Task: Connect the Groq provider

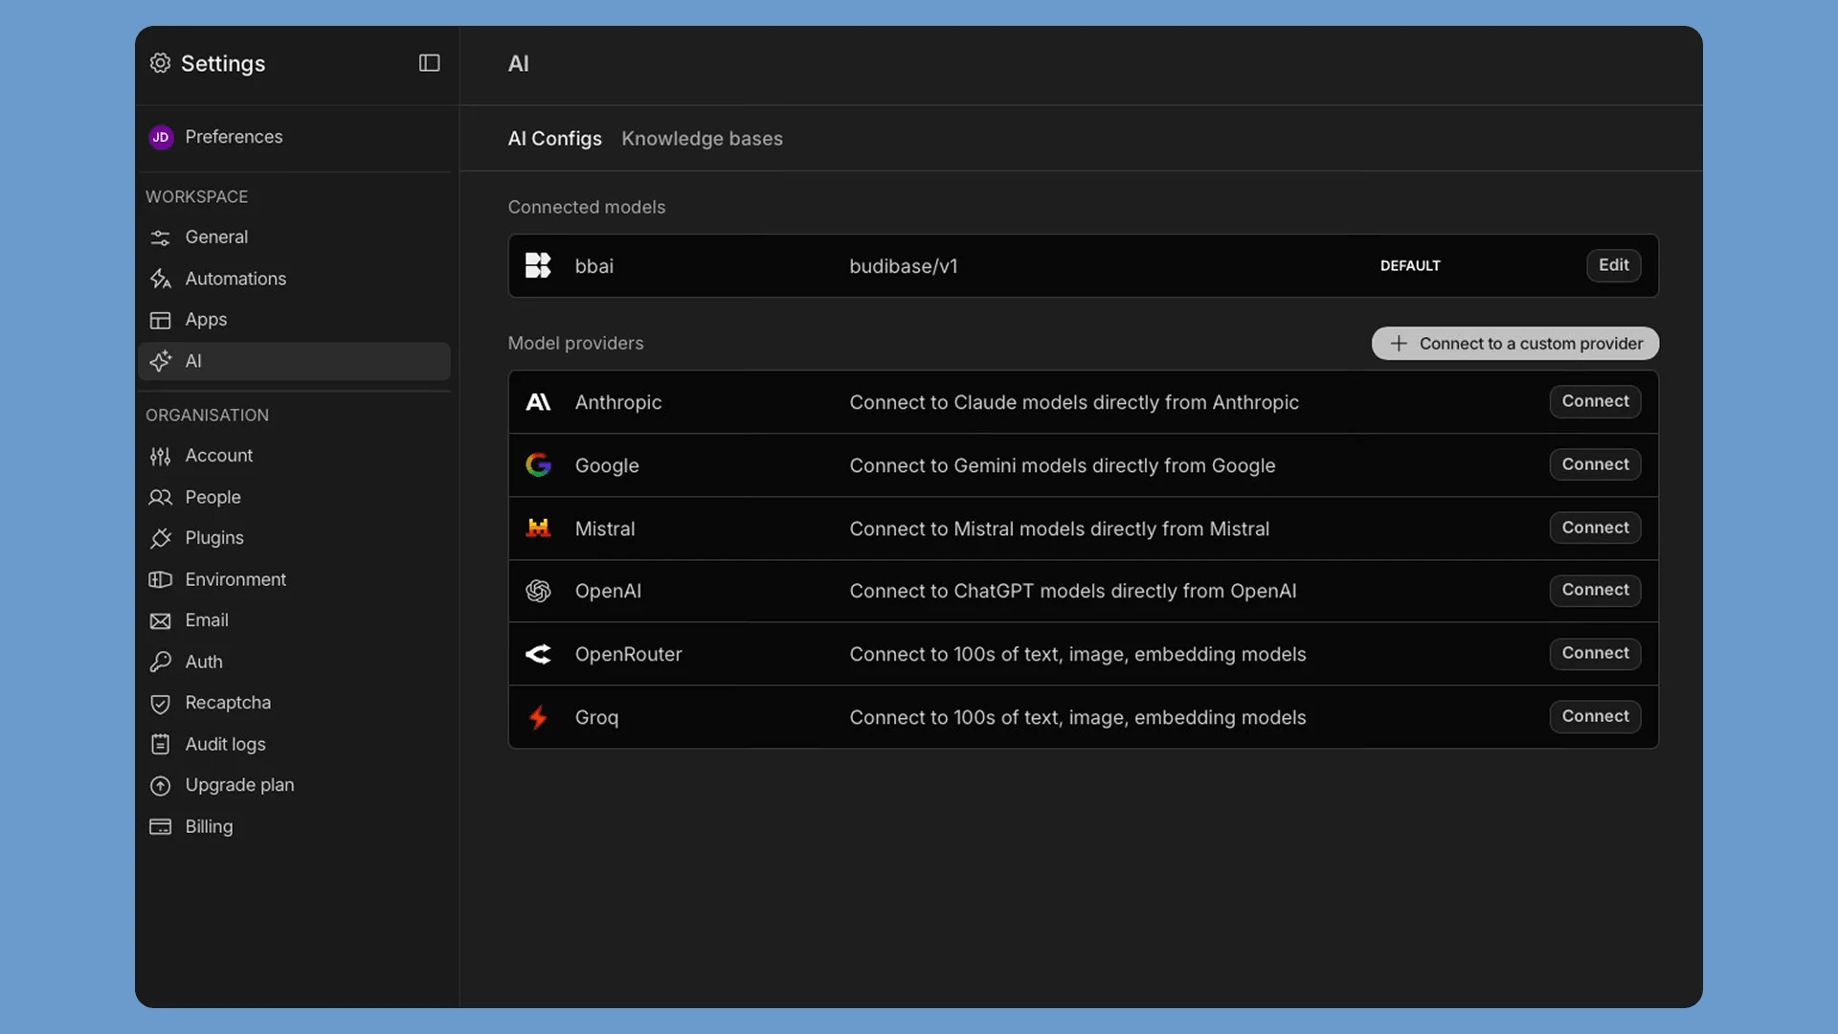Action: click(1595, 716)
